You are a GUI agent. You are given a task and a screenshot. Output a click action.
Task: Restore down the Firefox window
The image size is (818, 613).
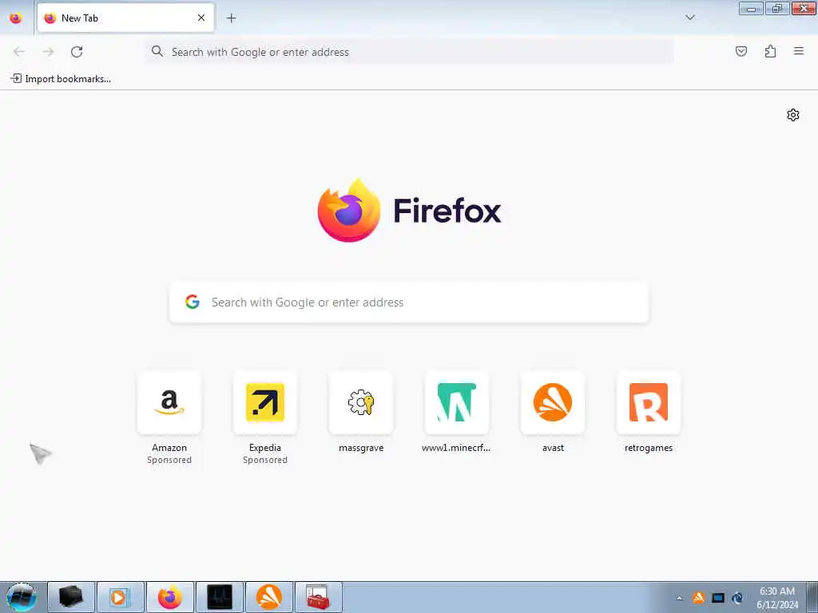(776, 8)
